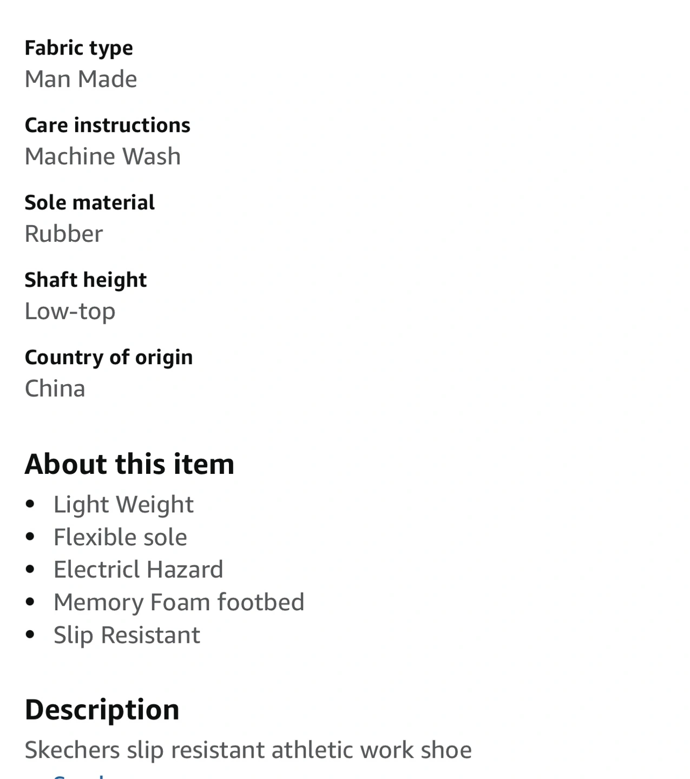Screen dimensions: 690x779
Task: Tap the Electricl Hazard bullet item
Action: point(138,570)
